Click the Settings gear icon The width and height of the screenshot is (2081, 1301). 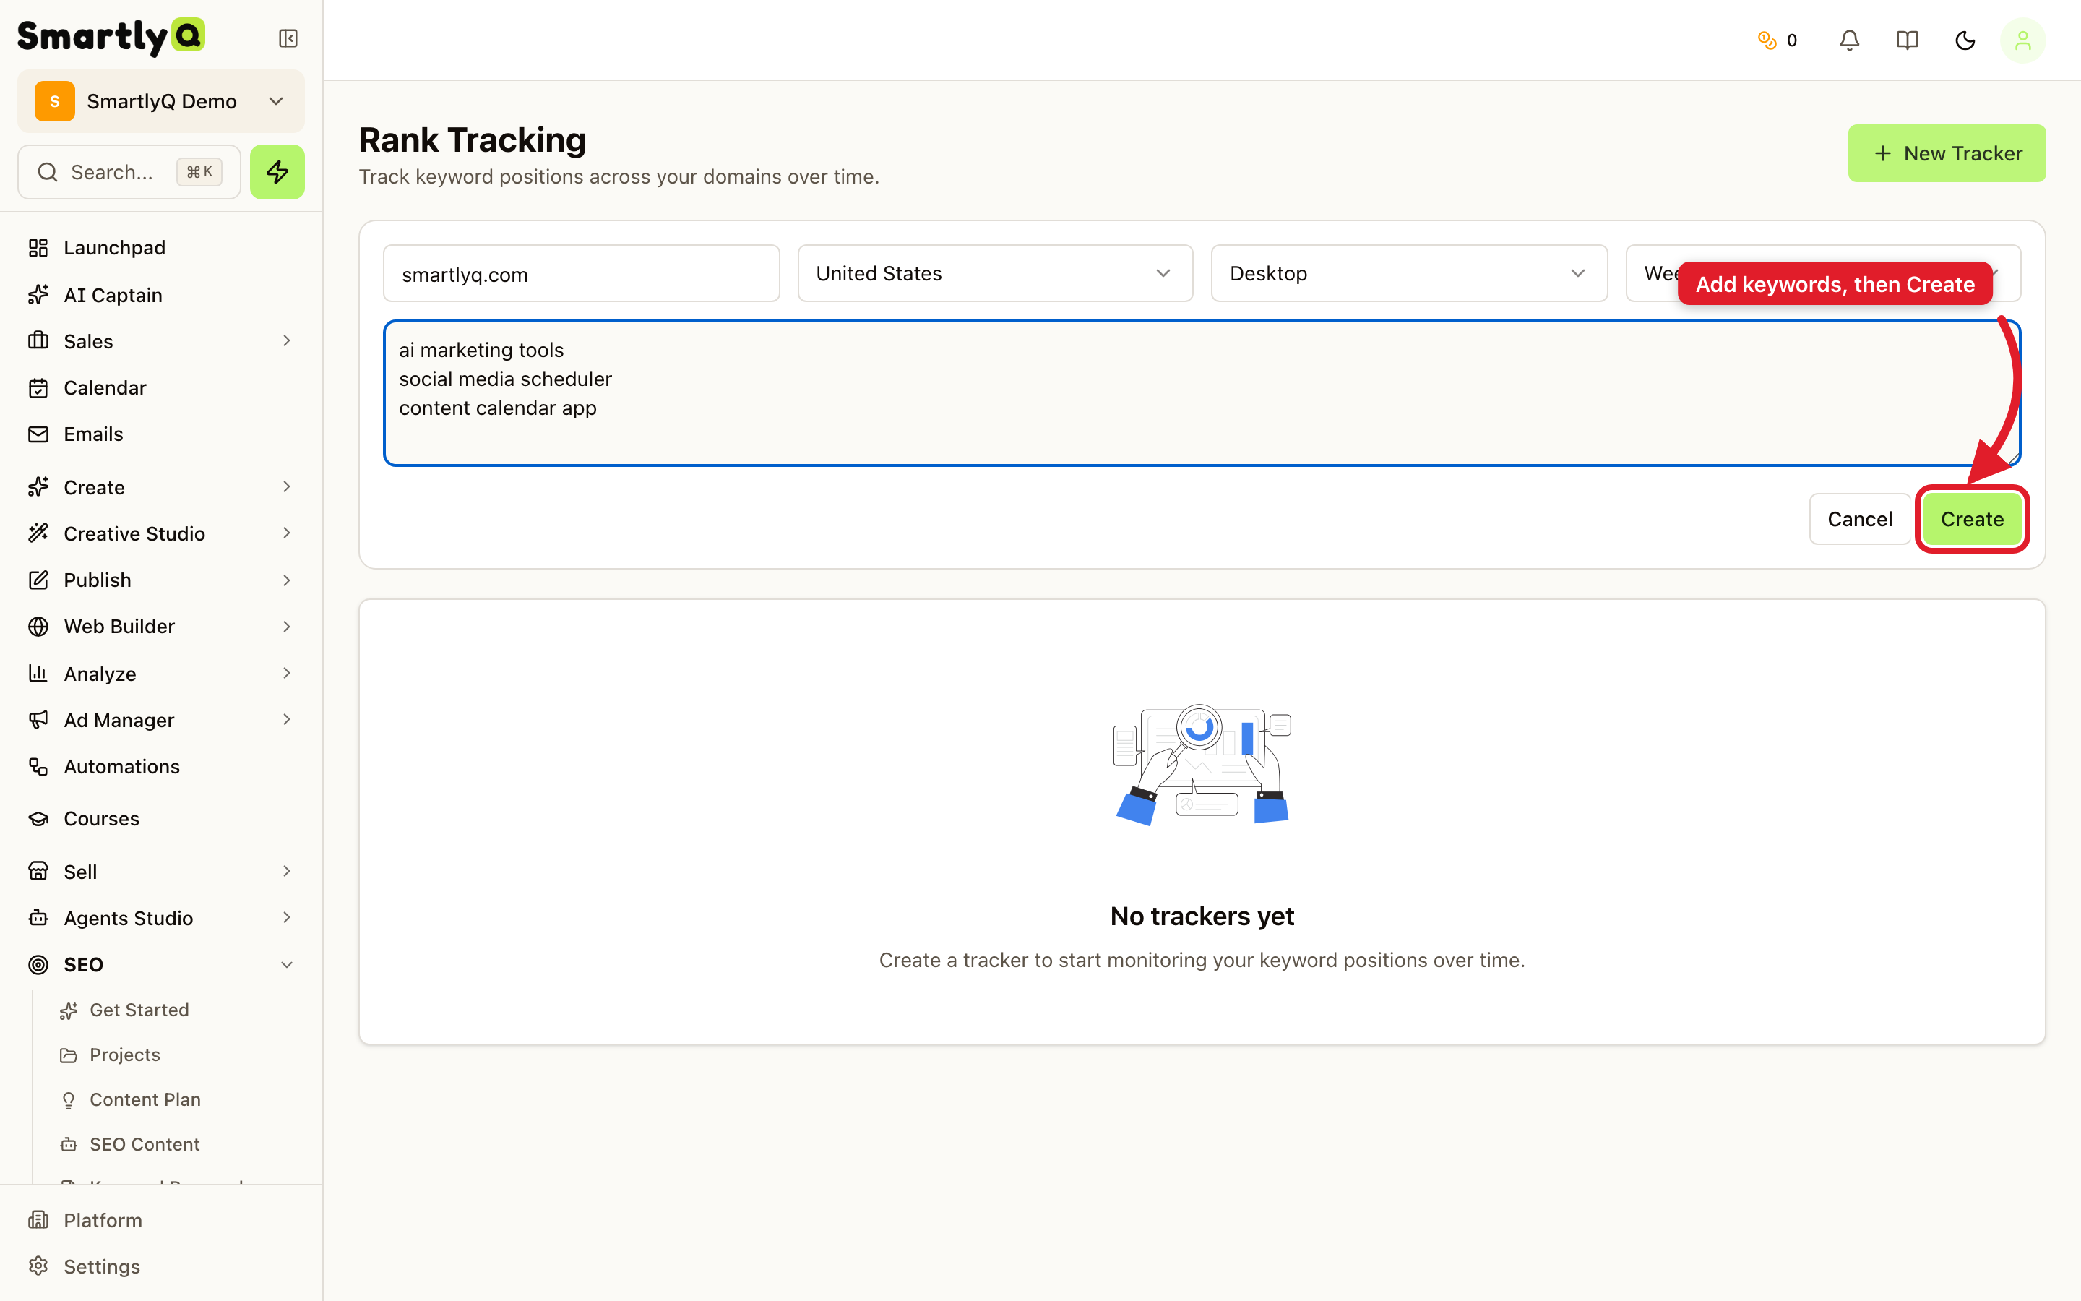(38, 1266)
